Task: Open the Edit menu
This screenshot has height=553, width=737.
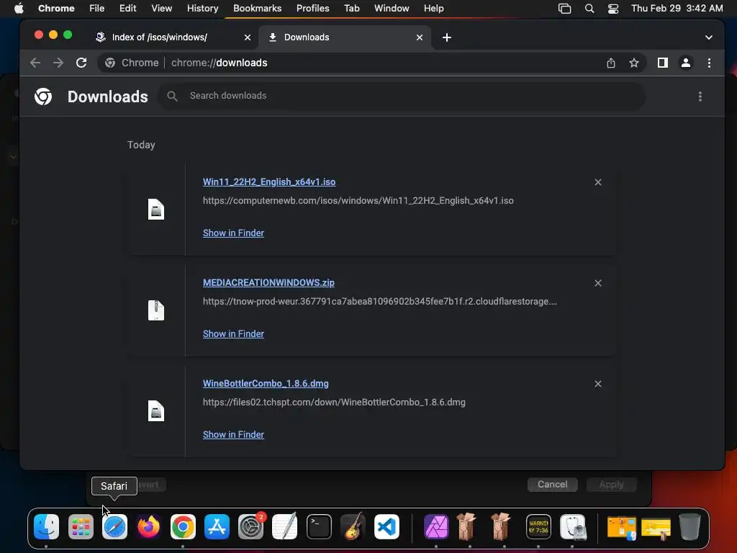Action: point(127,9)
